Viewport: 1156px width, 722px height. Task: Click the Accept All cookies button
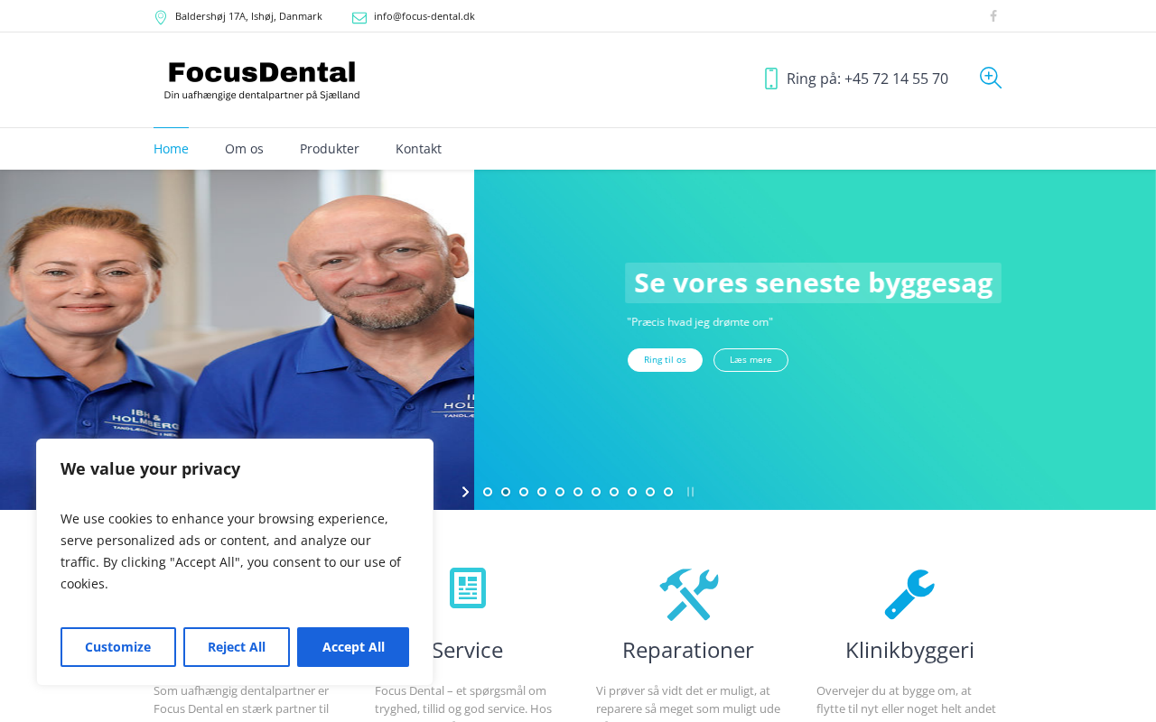[x=353, y=647]
